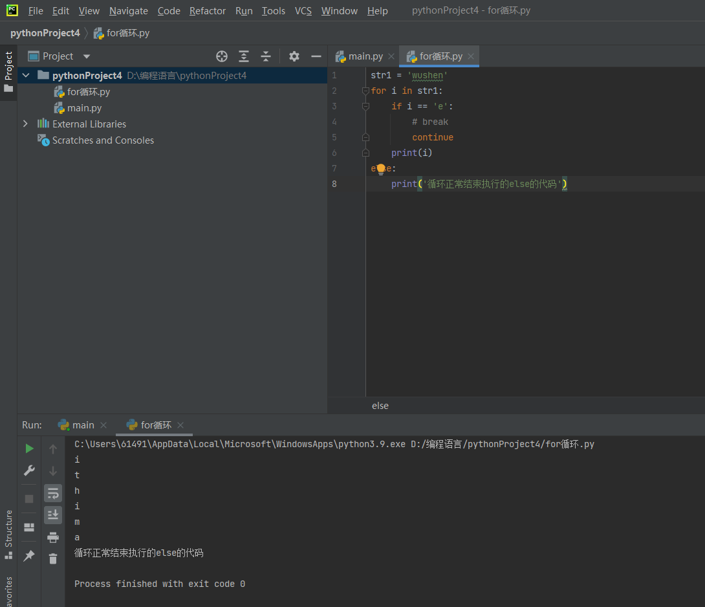705x607 pixels.
Task: Open the Code menu
Action: (x=169, y=11)
